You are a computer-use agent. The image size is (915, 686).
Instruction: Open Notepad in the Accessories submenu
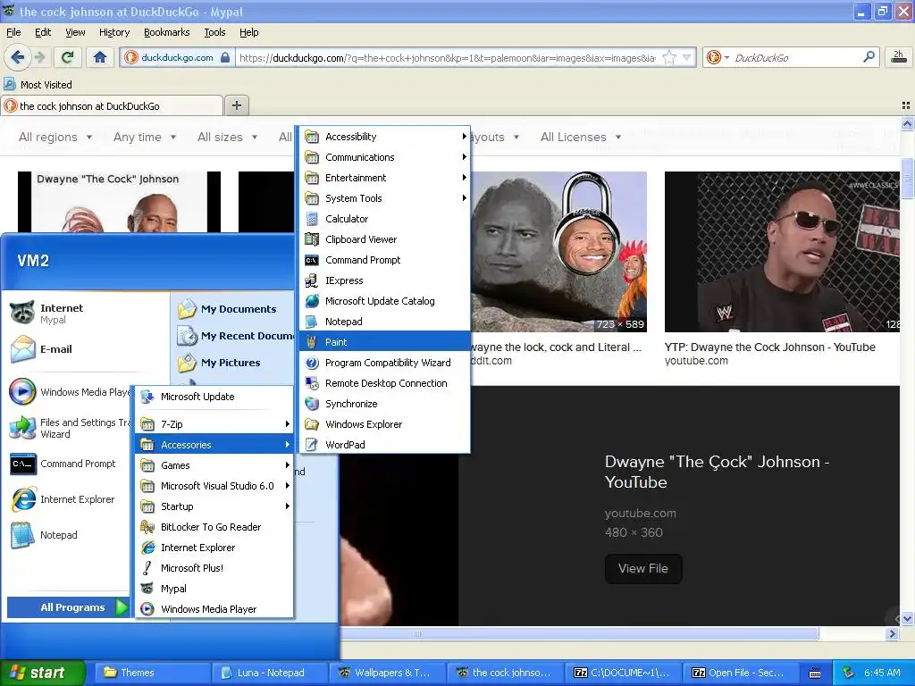[384, 322]
